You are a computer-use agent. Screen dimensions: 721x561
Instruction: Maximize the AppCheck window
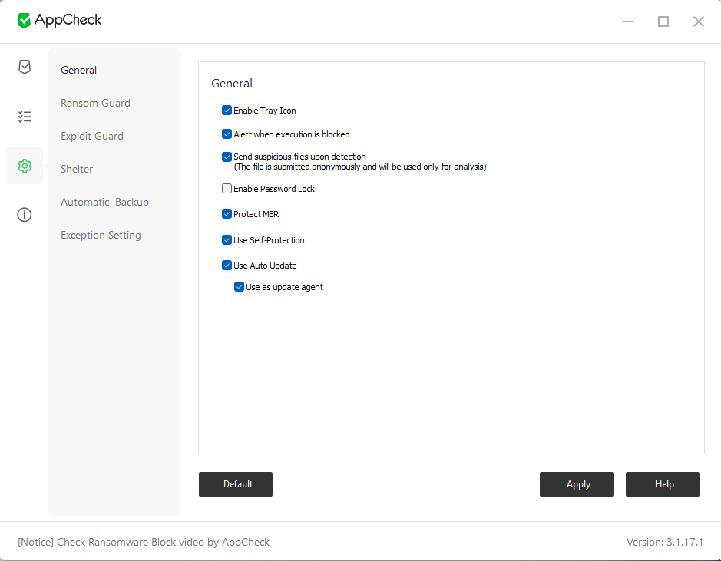tap(663, 21)
